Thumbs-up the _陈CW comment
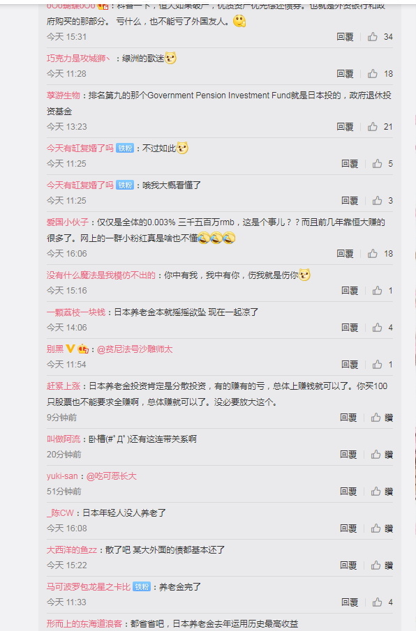This screenshot has height=631, width=416. (376, 529)
